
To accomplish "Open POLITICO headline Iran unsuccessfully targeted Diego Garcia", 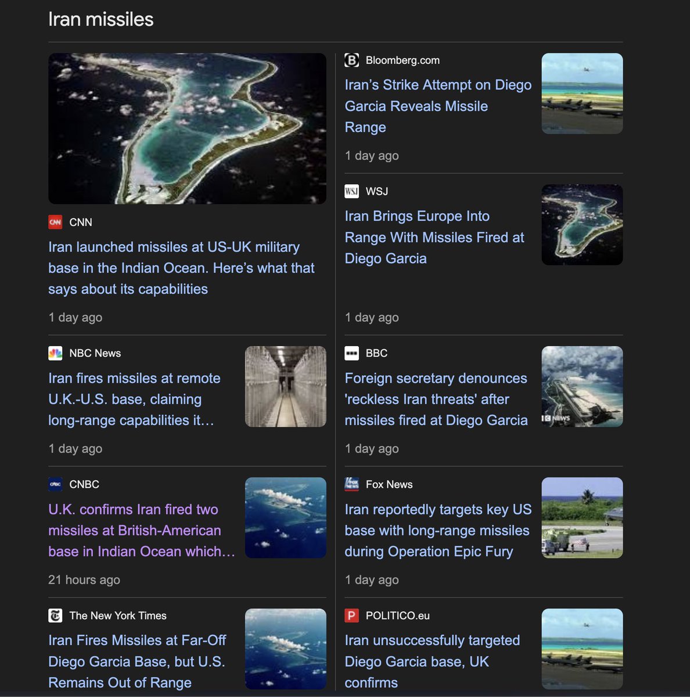I will pyautogui.click(x=432, y=662).
